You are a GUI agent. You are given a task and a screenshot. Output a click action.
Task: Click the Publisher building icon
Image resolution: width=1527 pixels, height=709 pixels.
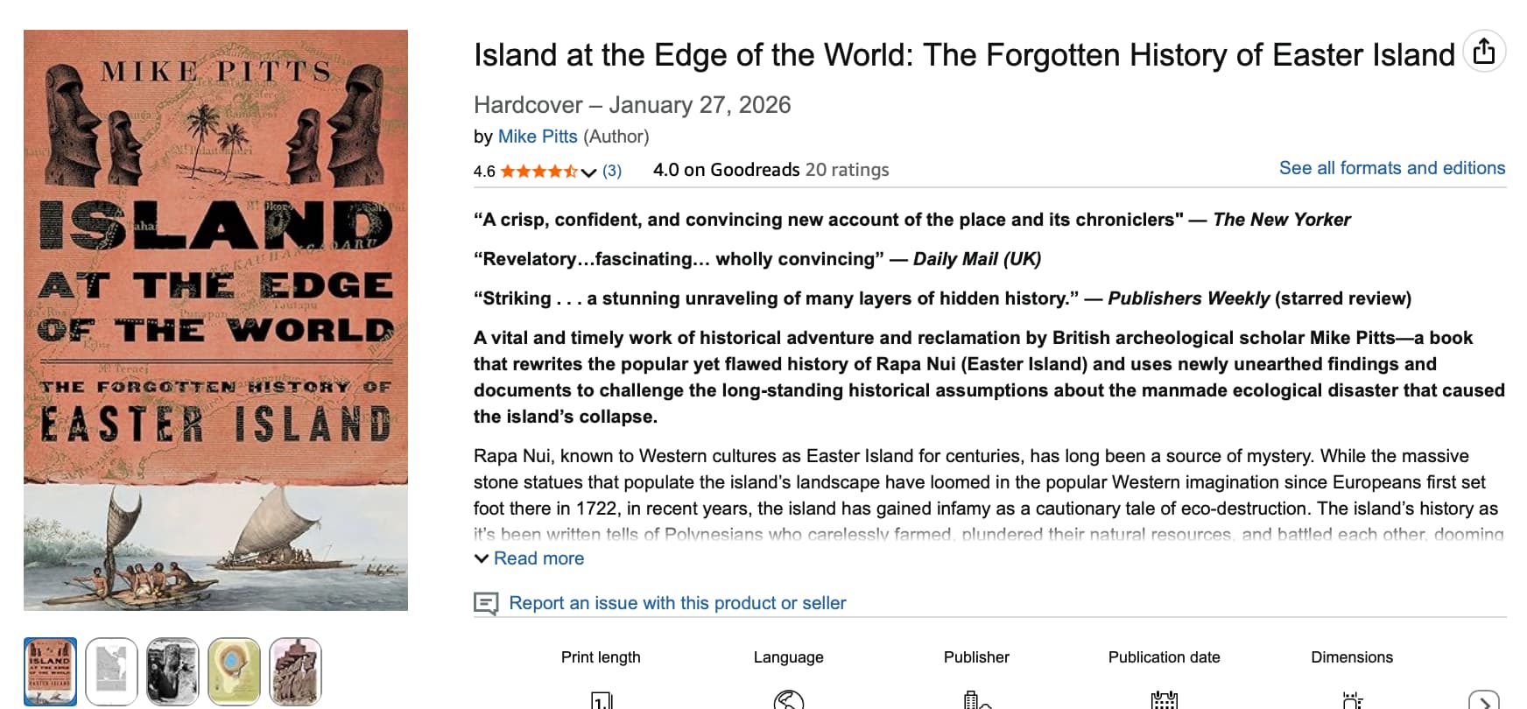(x=976, y=700)
